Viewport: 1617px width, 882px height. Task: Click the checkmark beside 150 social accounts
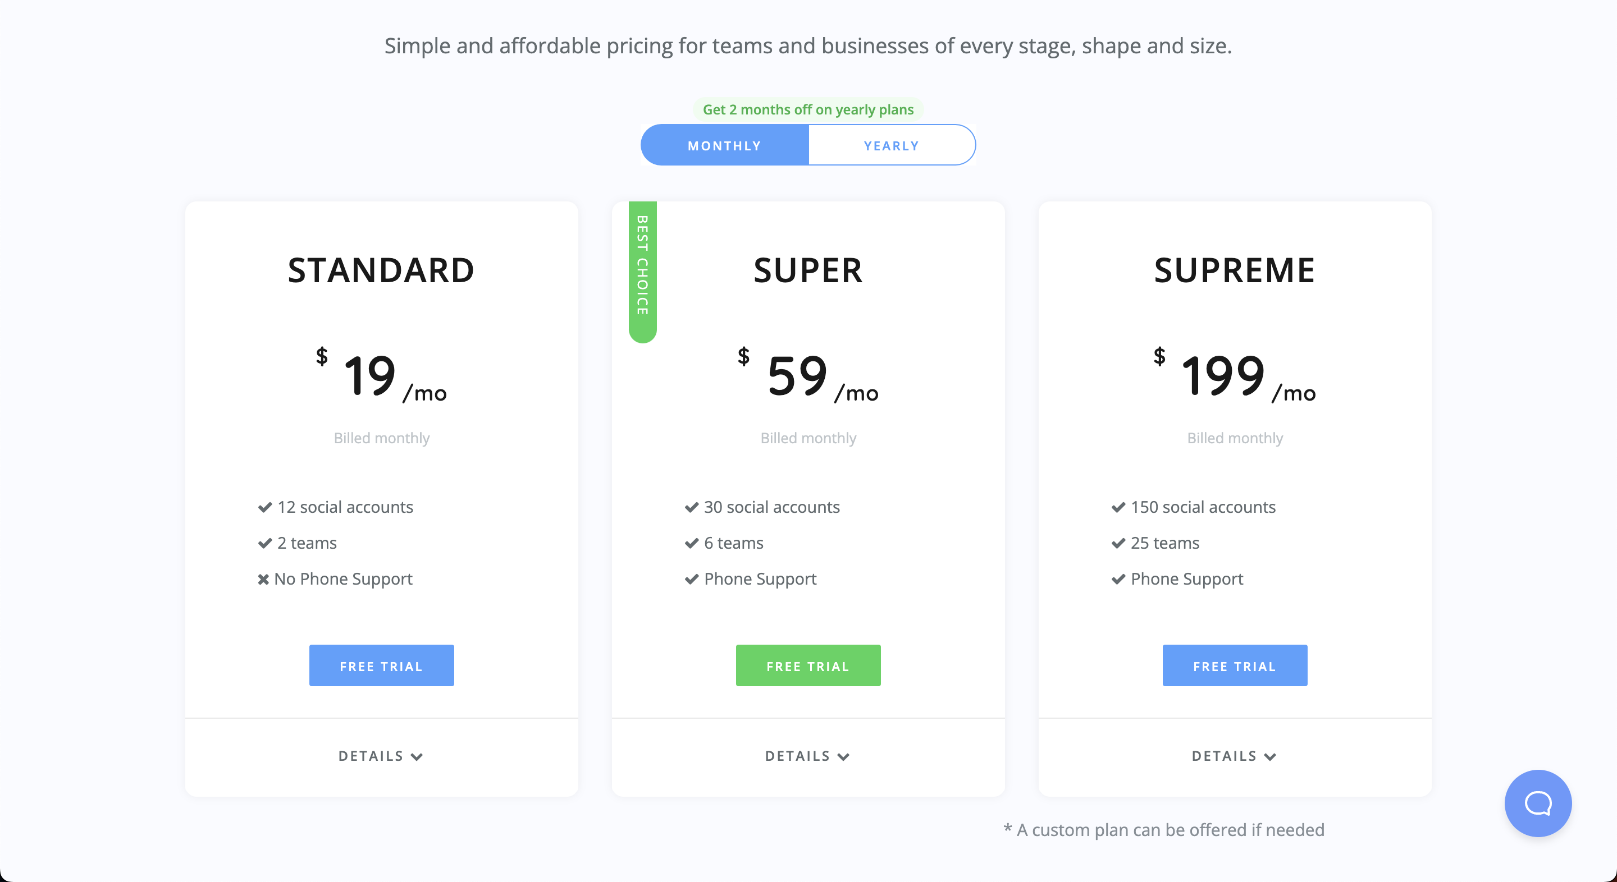tap(1118, 507)
